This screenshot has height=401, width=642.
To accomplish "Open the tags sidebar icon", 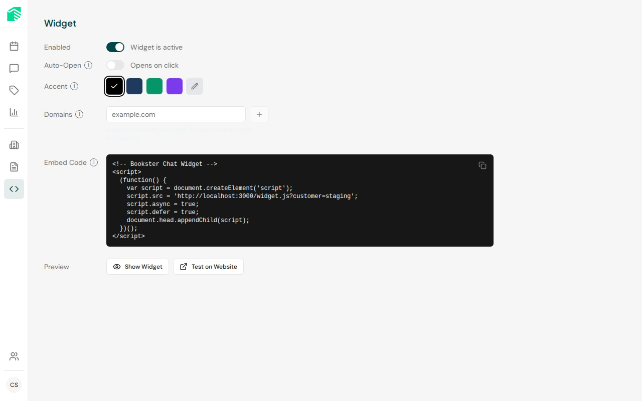I will (x=14, y=90).
